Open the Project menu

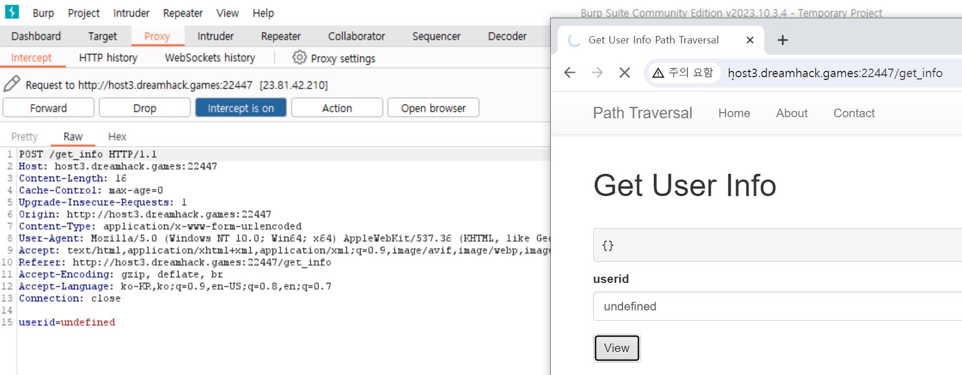click(84, 13)
